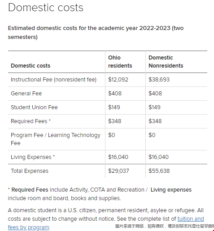Select the Living Expenses row label
This screenshot has height=231, width=214.
click(x=33, y=157)
